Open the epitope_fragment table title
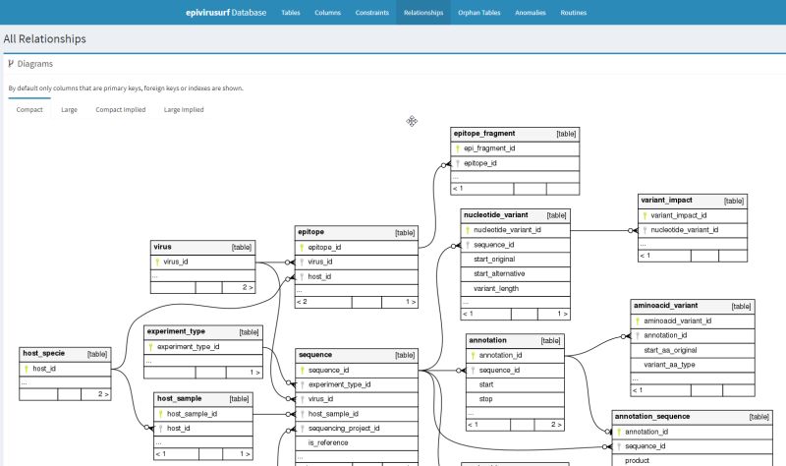Screen dimensions: 786x466 [484, 134]
